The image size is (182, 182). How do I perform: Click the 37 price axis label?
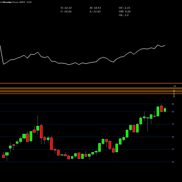(x=173, y=149)
